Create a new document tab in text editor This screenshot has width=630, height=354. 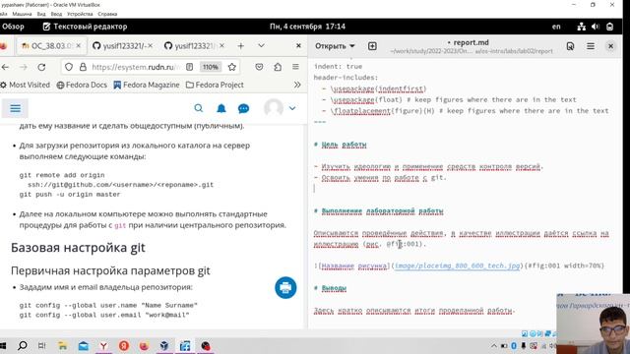372,46
